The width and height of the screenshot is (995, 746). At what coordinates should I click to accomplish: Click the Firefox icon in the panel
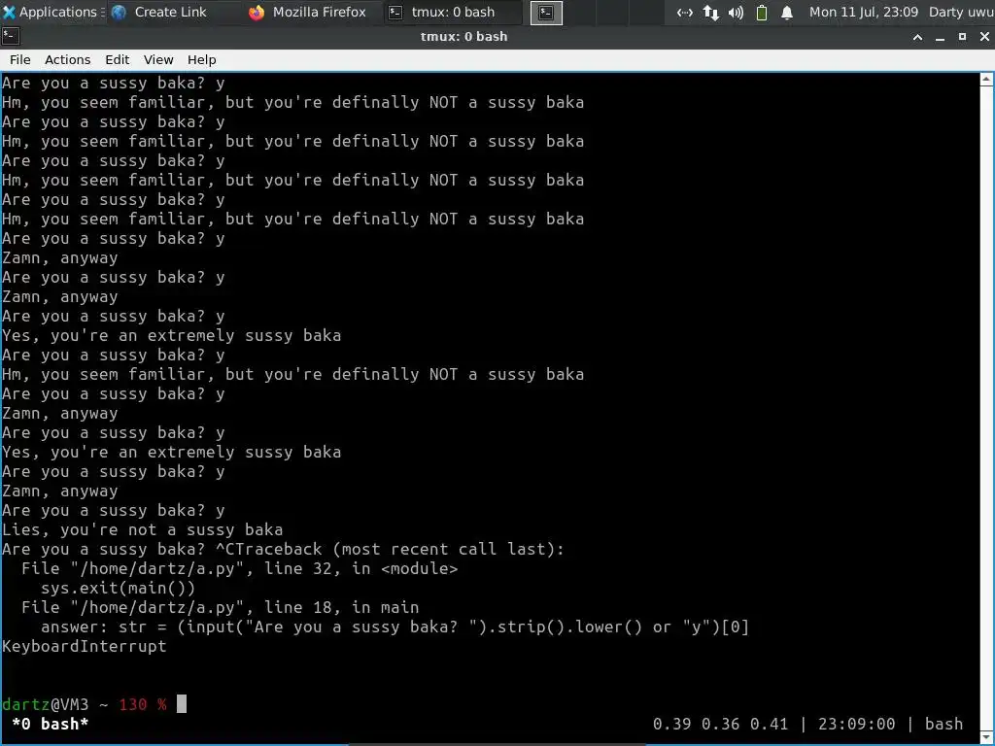[257, 12]
